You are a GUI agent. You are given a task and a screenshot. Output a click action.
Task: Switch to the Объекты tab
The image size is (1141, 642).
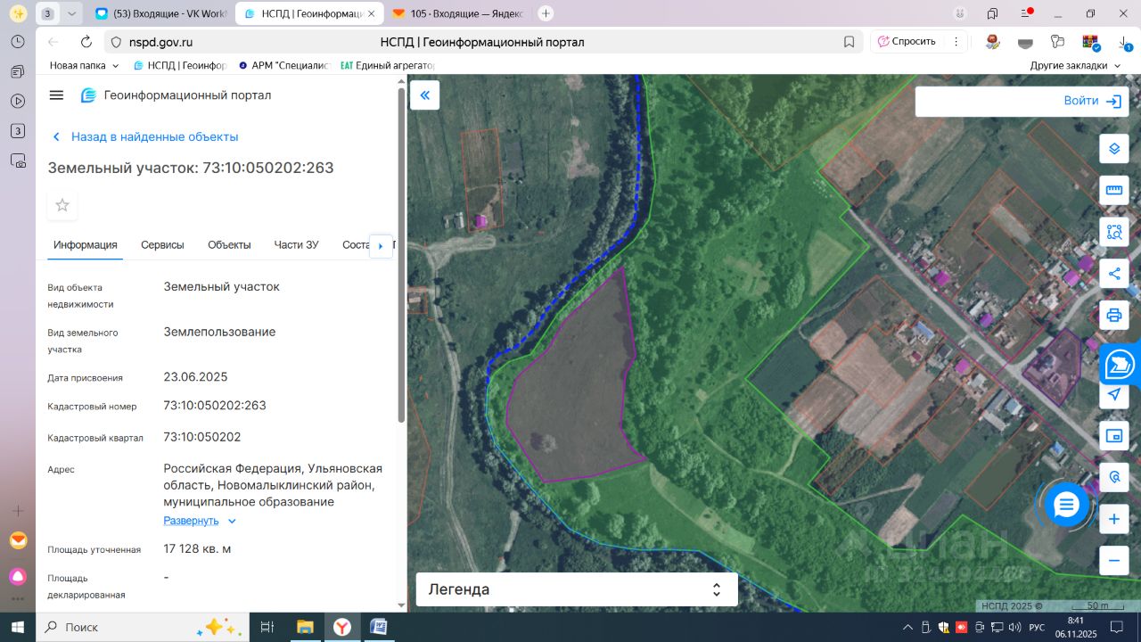pyautogui.click(x=229, y=245)
